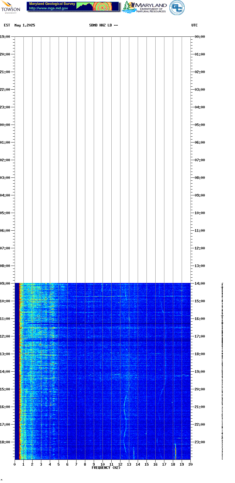Click the 23:00 UTC time axis marker
The image size is (235, 483).
click(x=200, y=442)
